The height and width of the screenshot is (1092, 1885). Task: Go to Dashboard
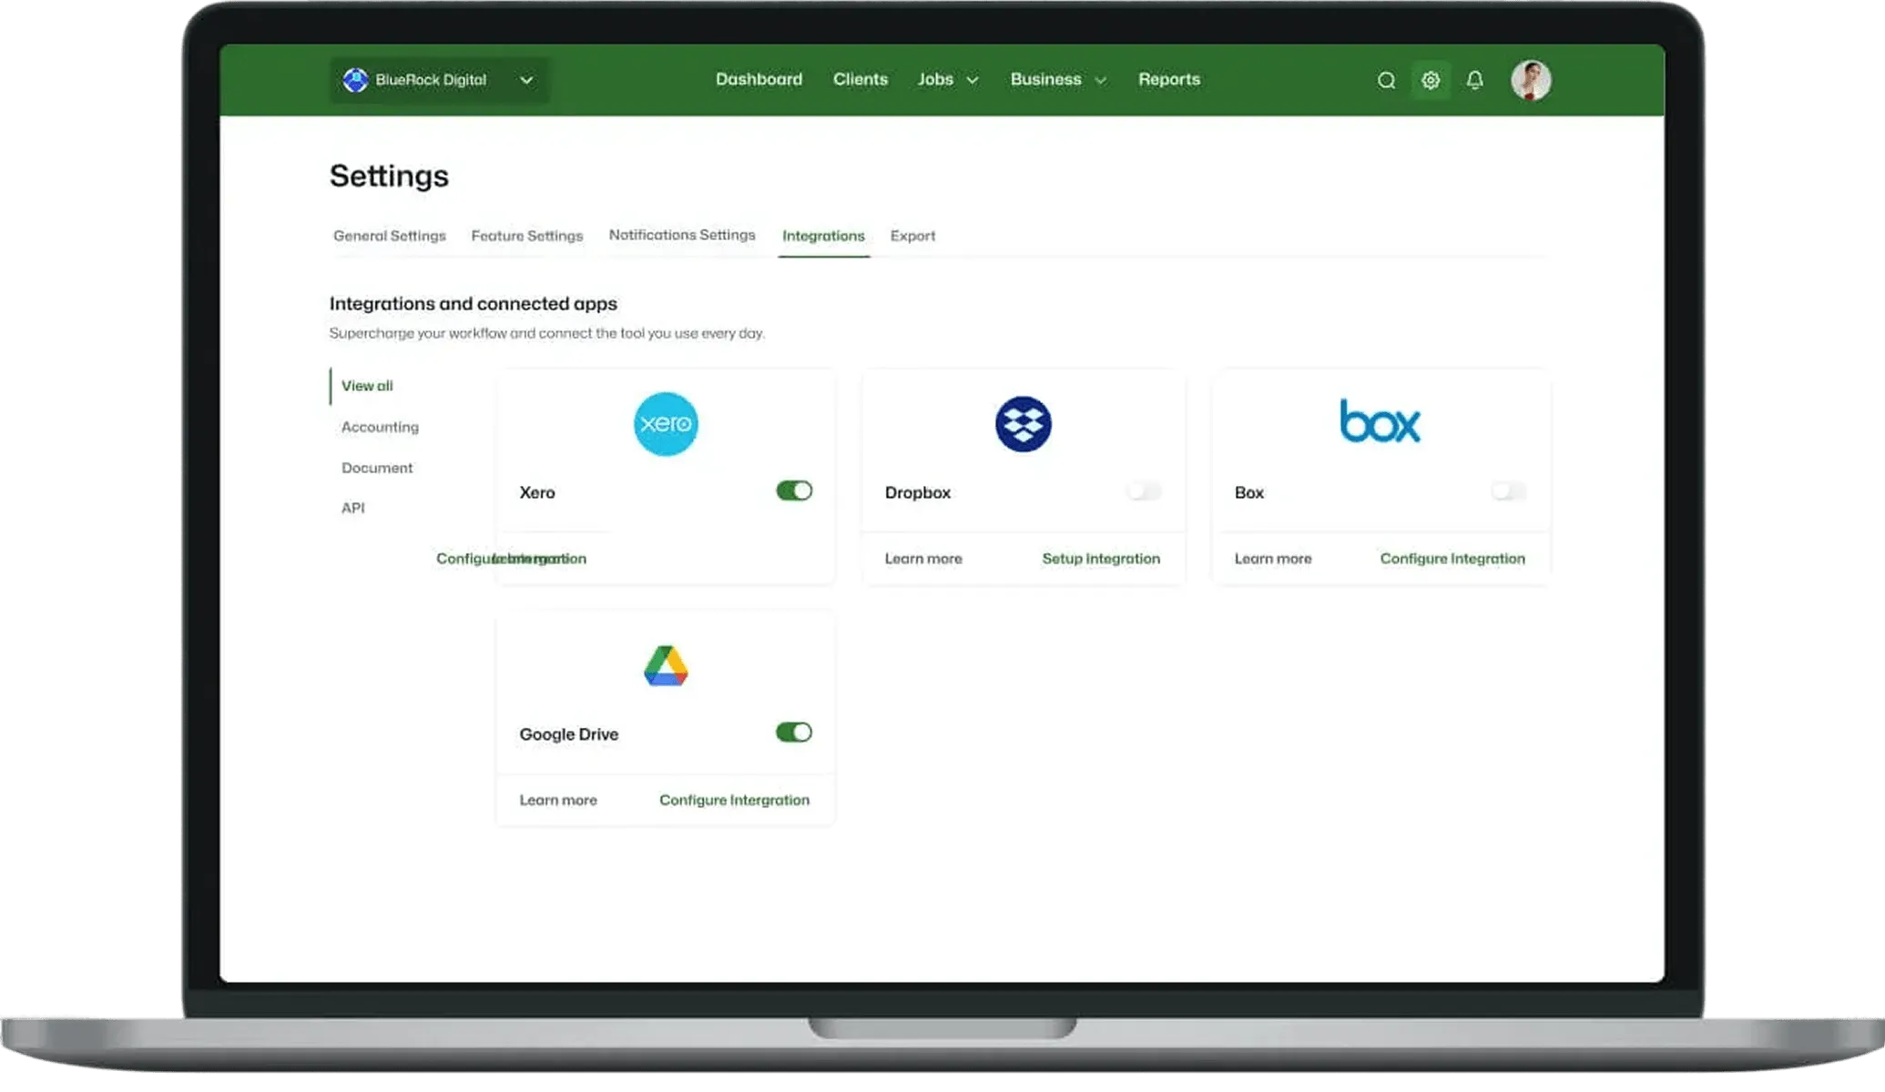tap(759, 80)
